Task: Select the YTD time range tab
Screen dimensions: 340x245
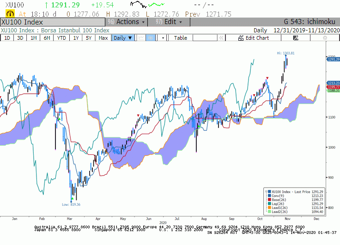Action: (x=61, y=38)
